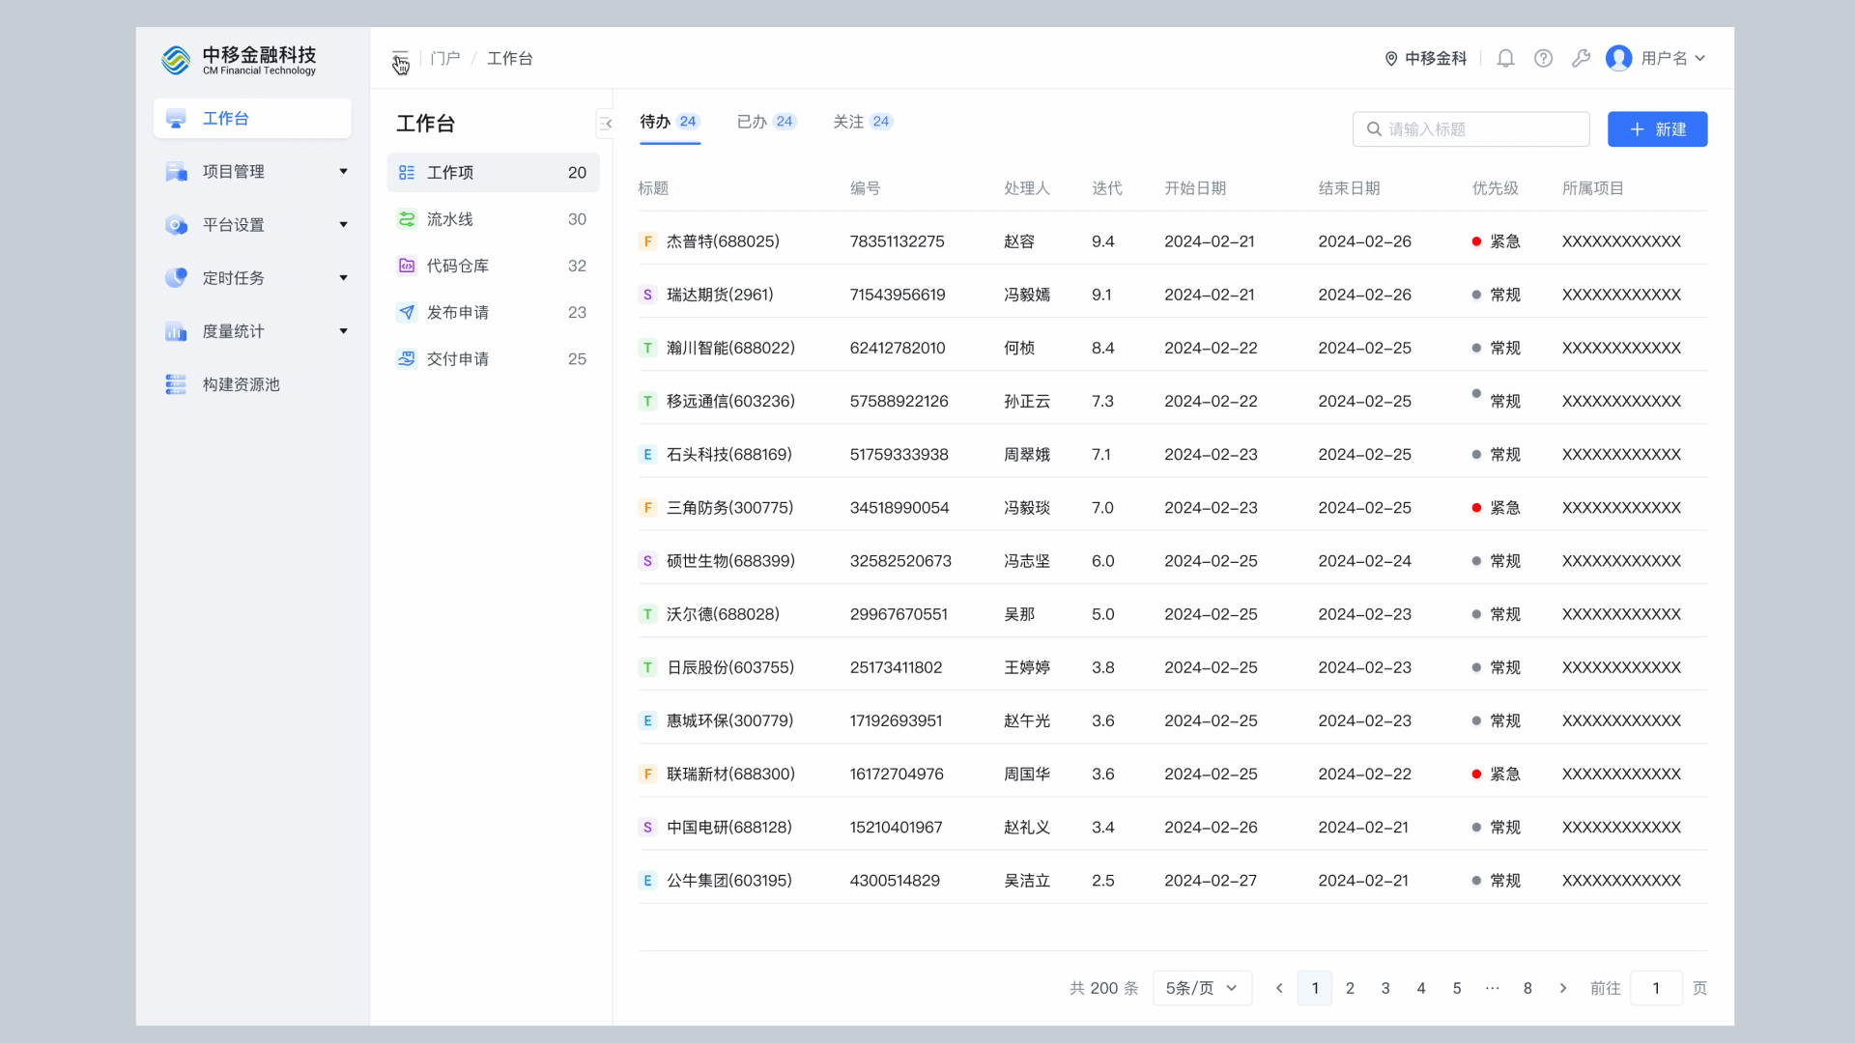Viewport: 1855px width, 1043px height.
Task: Click the 新建 button
Action: (x=1657, y=129)
